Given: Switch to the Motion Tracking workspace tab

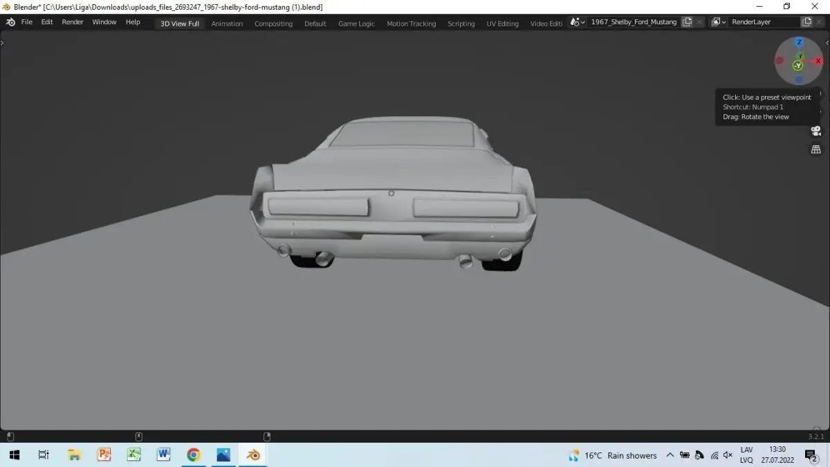Looking at the screenshot, I should pos(412,24).
